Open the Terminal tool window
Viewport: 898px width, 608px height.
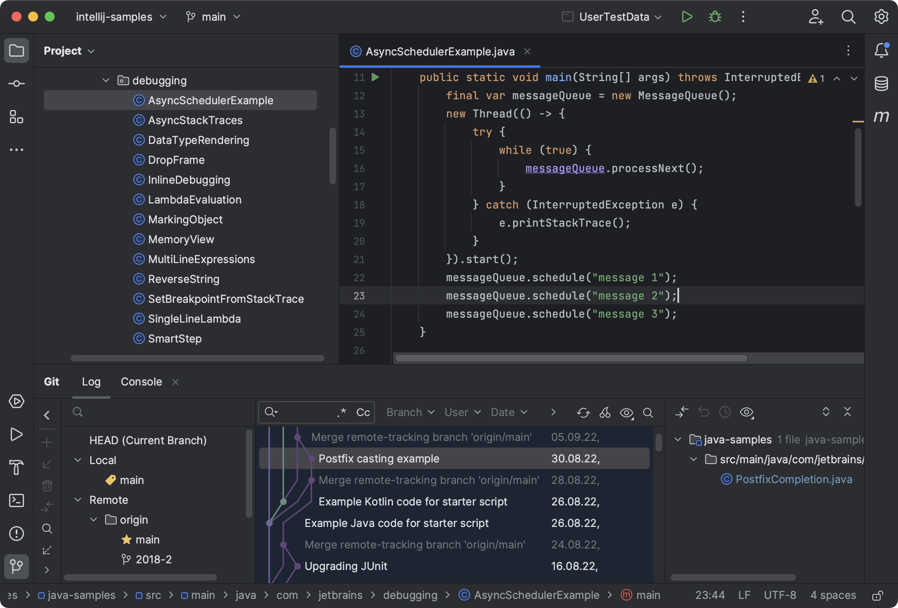point(17,500)
